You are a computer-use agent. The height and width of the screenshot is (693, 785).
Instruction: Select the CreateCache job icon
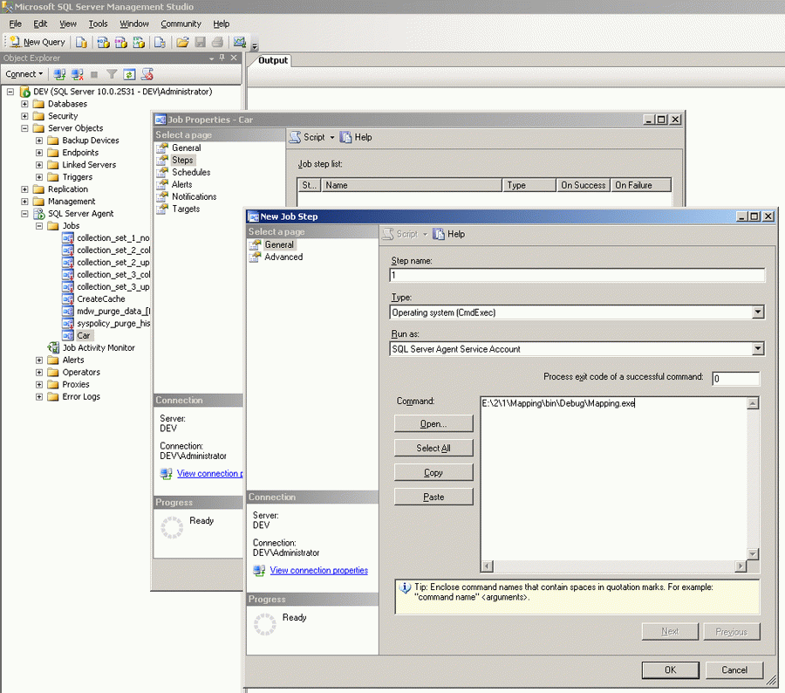pos(67,299)
